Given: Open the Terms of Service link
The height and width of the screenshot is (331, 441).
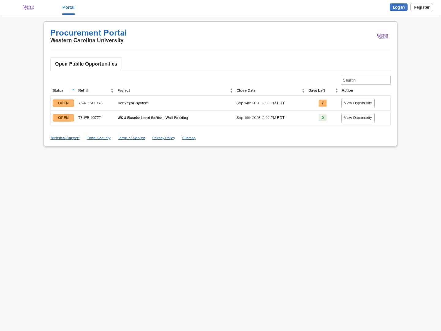Looking at the screenshot, I should [131, 138].
